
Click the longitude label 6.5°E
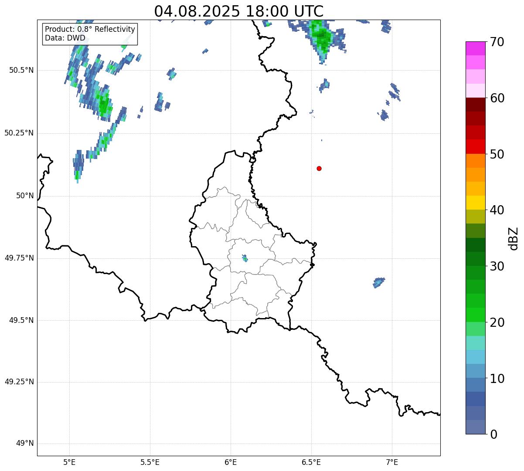click(311, 462)
